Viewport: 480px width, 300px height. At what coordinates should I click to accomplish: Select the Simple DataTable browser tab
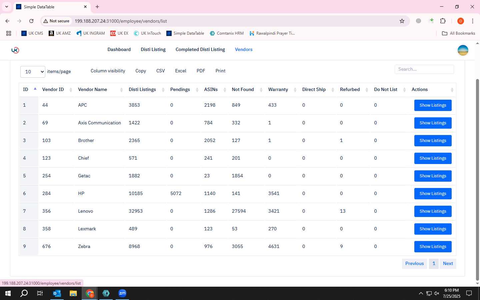52,7
